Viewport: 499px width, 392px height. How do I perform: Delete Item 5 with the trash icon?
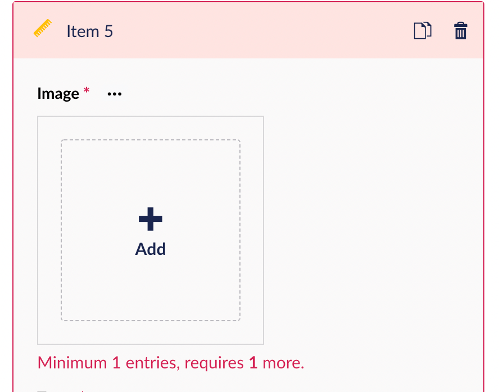(460, 31)
